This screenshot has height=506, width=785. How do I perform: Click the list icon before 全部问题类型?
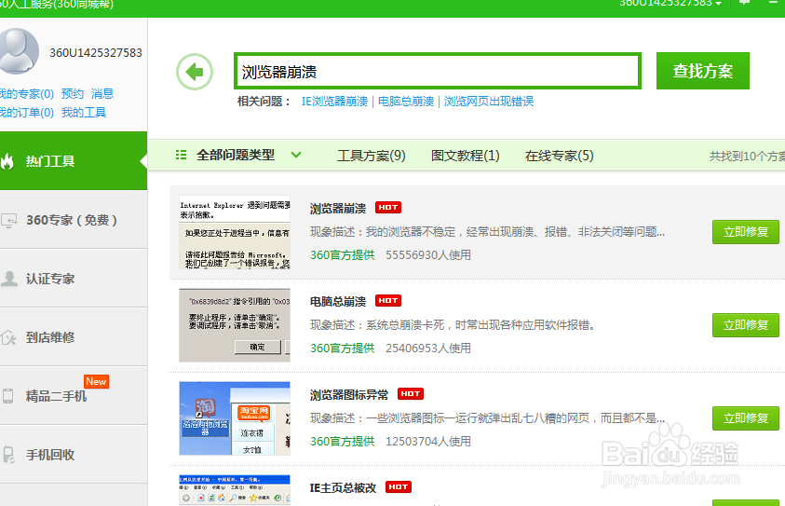(x=182, y=155)
